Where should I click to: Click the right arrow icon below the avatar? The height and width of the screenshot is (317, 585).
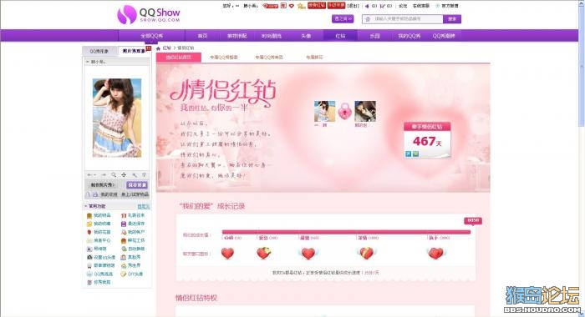[104, 174]
